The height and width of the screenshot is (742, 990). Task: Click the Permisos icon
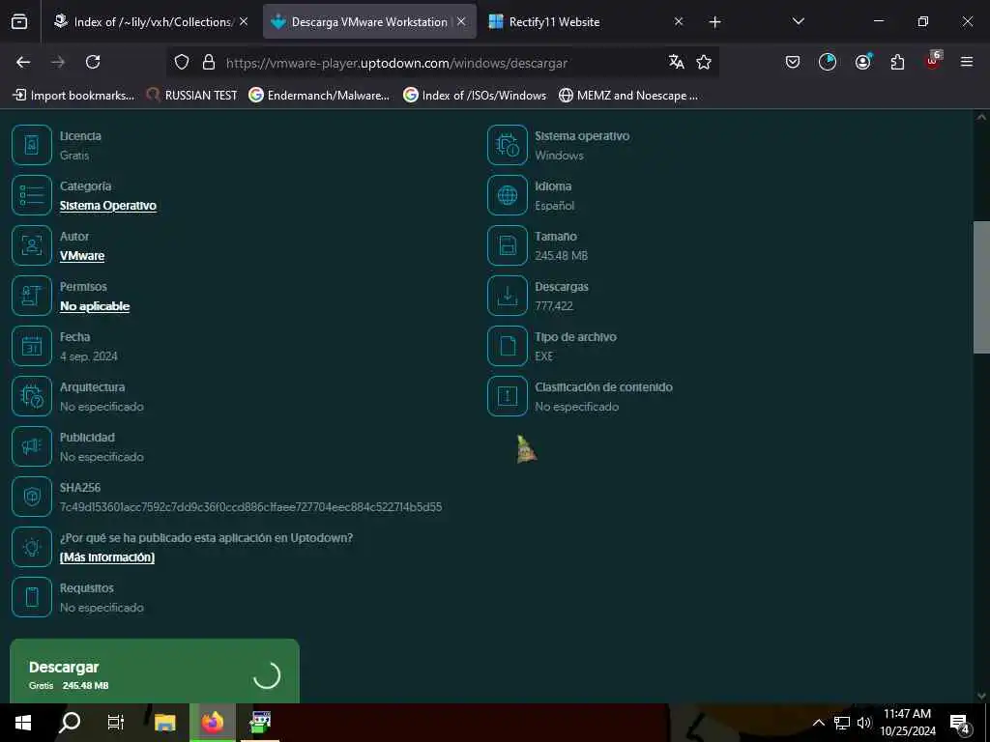[32, 296]
